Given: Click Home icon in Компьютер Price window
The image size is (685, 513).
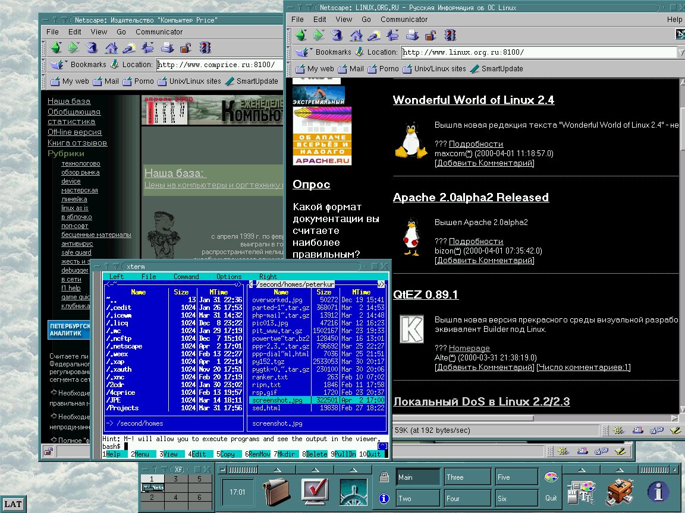Looking at the screenshot, I should pyautogui.click(x=111, y=47).
